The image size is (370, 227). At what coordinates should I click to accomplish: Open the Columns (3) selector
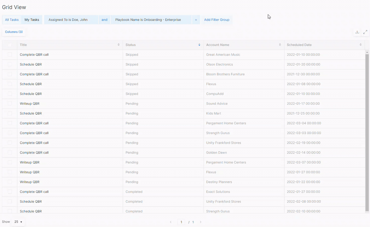(14, 32)
